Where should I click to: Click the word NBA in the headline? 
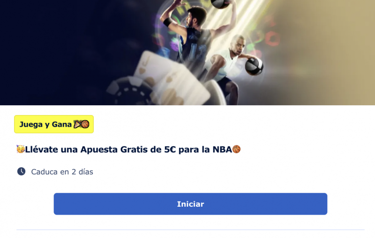tap(222, 150)
